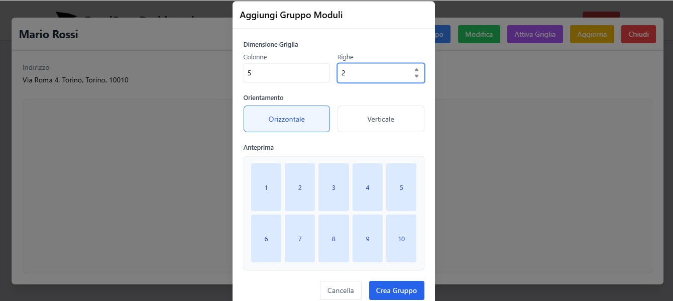Refresh with the Aggiorna button
This screenshot has height=301, width=673.
point(592,34)
